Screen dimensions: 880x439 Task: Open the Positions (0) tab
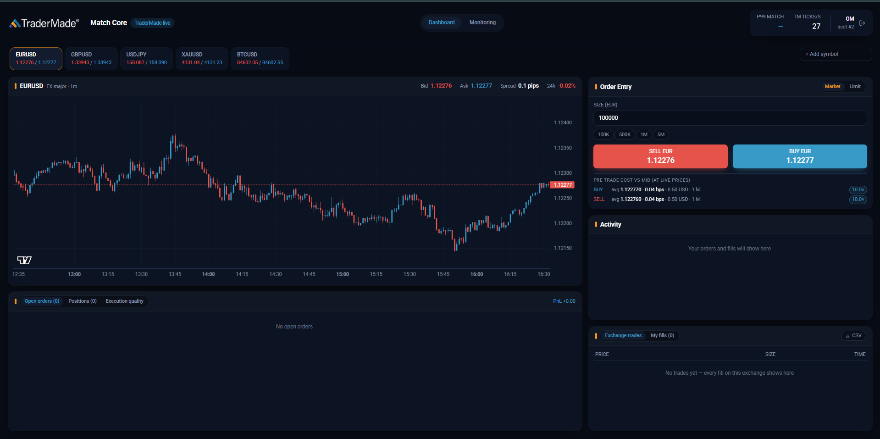click(83, 301)
